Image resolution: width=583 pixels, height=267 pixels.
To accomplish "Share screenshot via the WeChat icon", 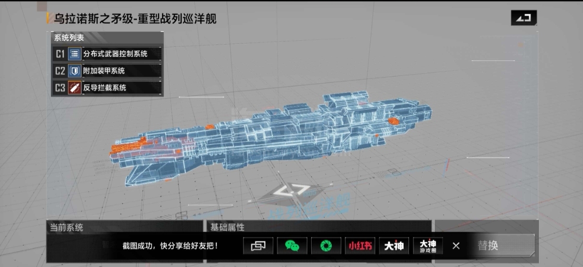I will click(292, 246).
